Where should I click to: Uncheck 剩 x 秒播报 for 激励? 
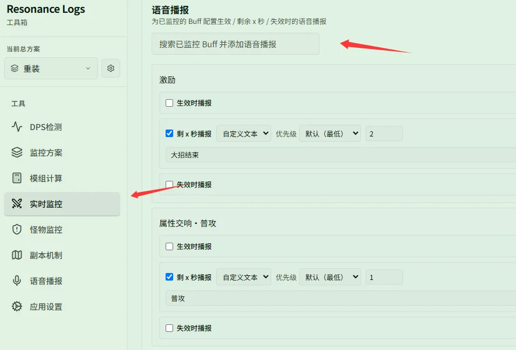point(169,134)
